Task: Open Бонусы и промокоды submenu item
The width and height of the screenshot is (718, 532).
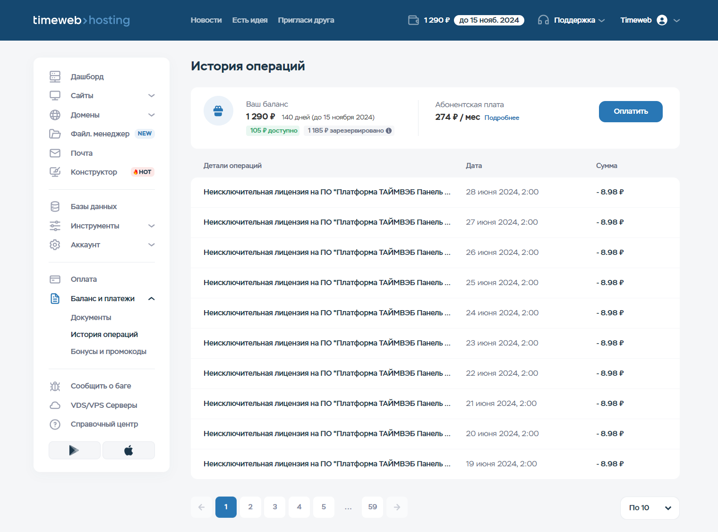Action: (x=109, y=352)
